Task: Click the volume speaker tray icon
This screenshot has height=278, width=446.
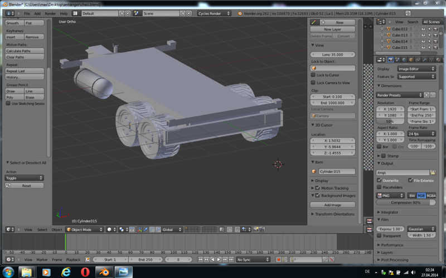Action: 413,272
